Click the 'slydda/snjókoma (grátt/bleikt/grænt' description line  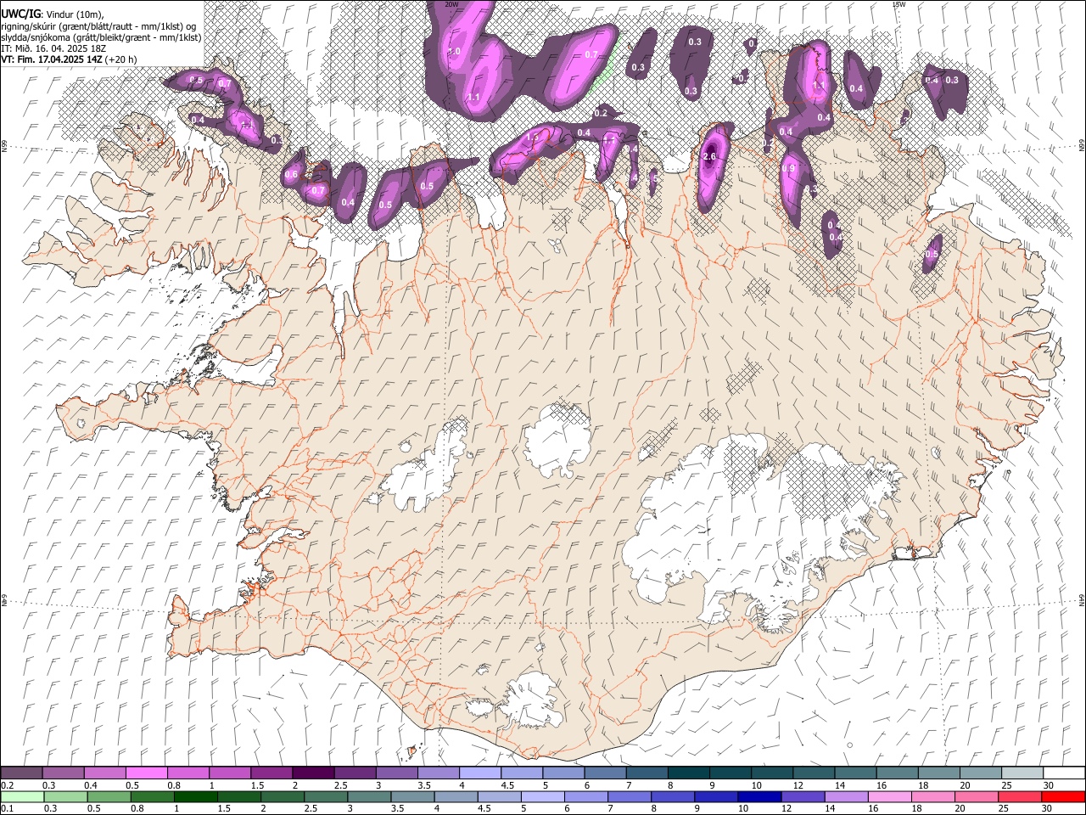pos(101,37)
